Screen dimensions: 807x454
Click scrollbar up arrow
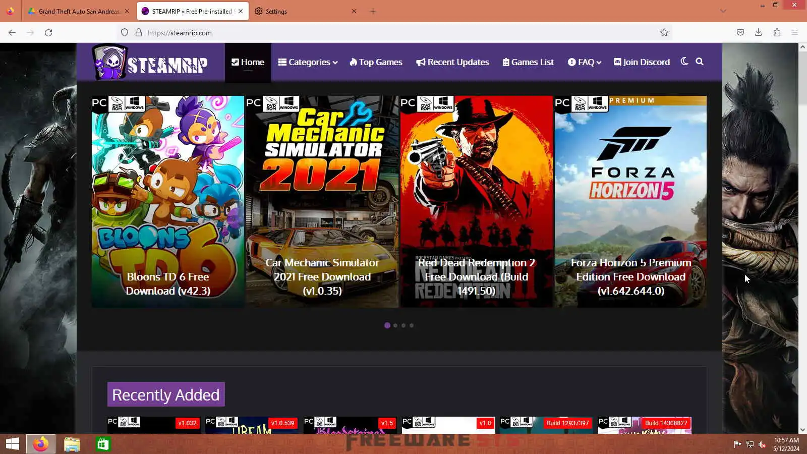pos(802,46)
